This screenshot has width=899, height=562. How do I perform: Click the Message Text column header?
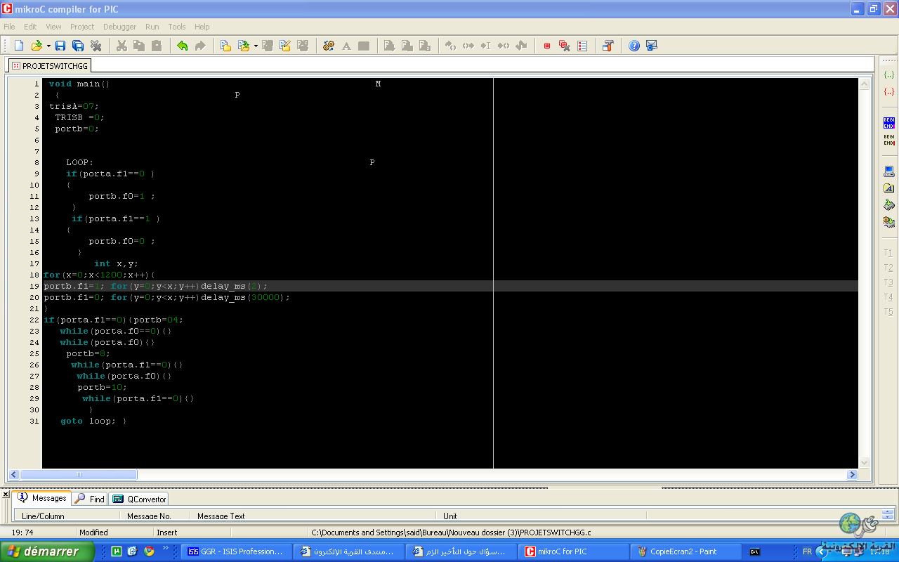pyautogui.click(x=313, y=516)
